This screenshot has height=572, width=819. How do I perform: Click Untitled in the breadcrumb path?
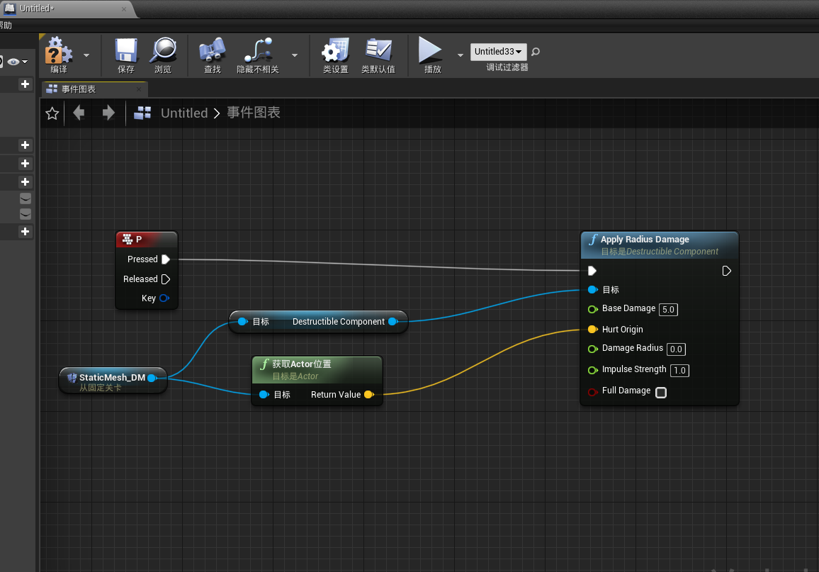pos(183,112)
